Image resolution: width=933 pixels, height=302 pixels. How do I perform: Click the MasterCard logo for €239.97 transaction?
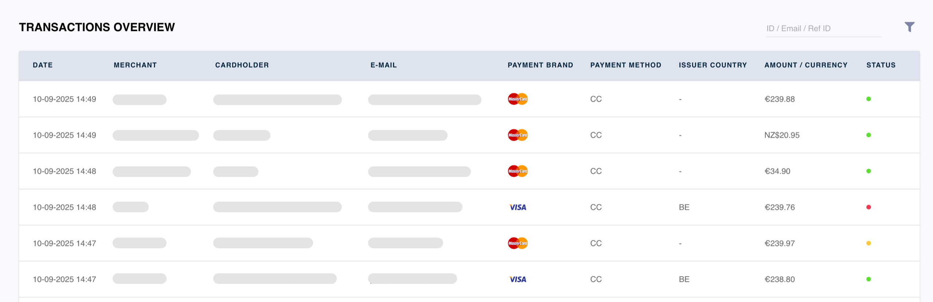coord(518,243)
